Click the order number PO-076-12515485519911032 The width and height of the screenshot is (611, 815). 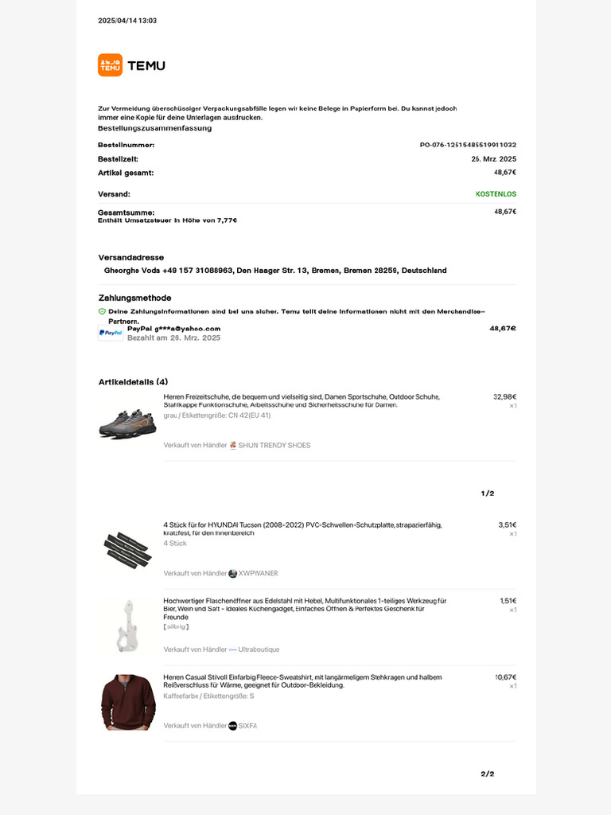468,145
